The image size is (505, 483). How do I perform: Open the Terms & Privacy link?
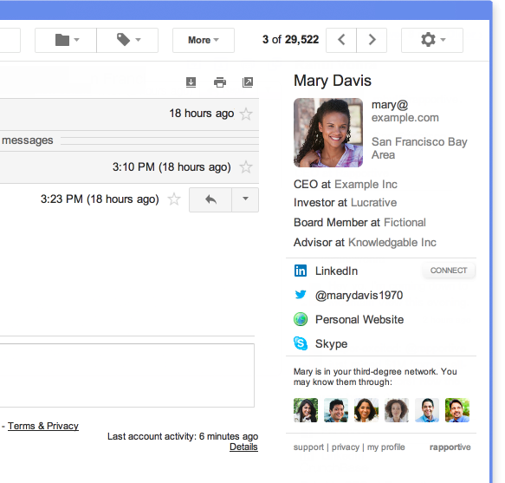click(x=43, y=426)
